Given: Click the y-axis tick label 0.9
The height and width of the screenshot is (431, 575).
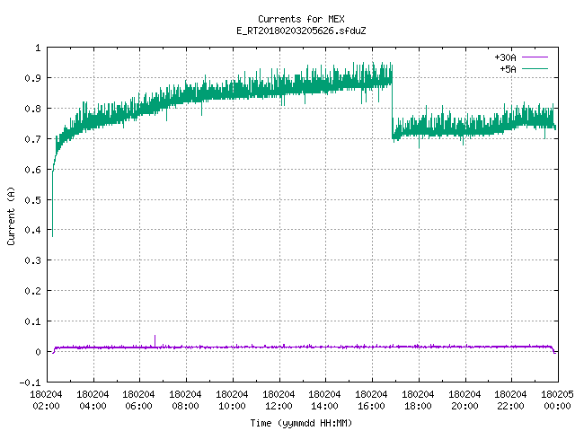Looking at the screenshot, I should [x=32, y=78].
